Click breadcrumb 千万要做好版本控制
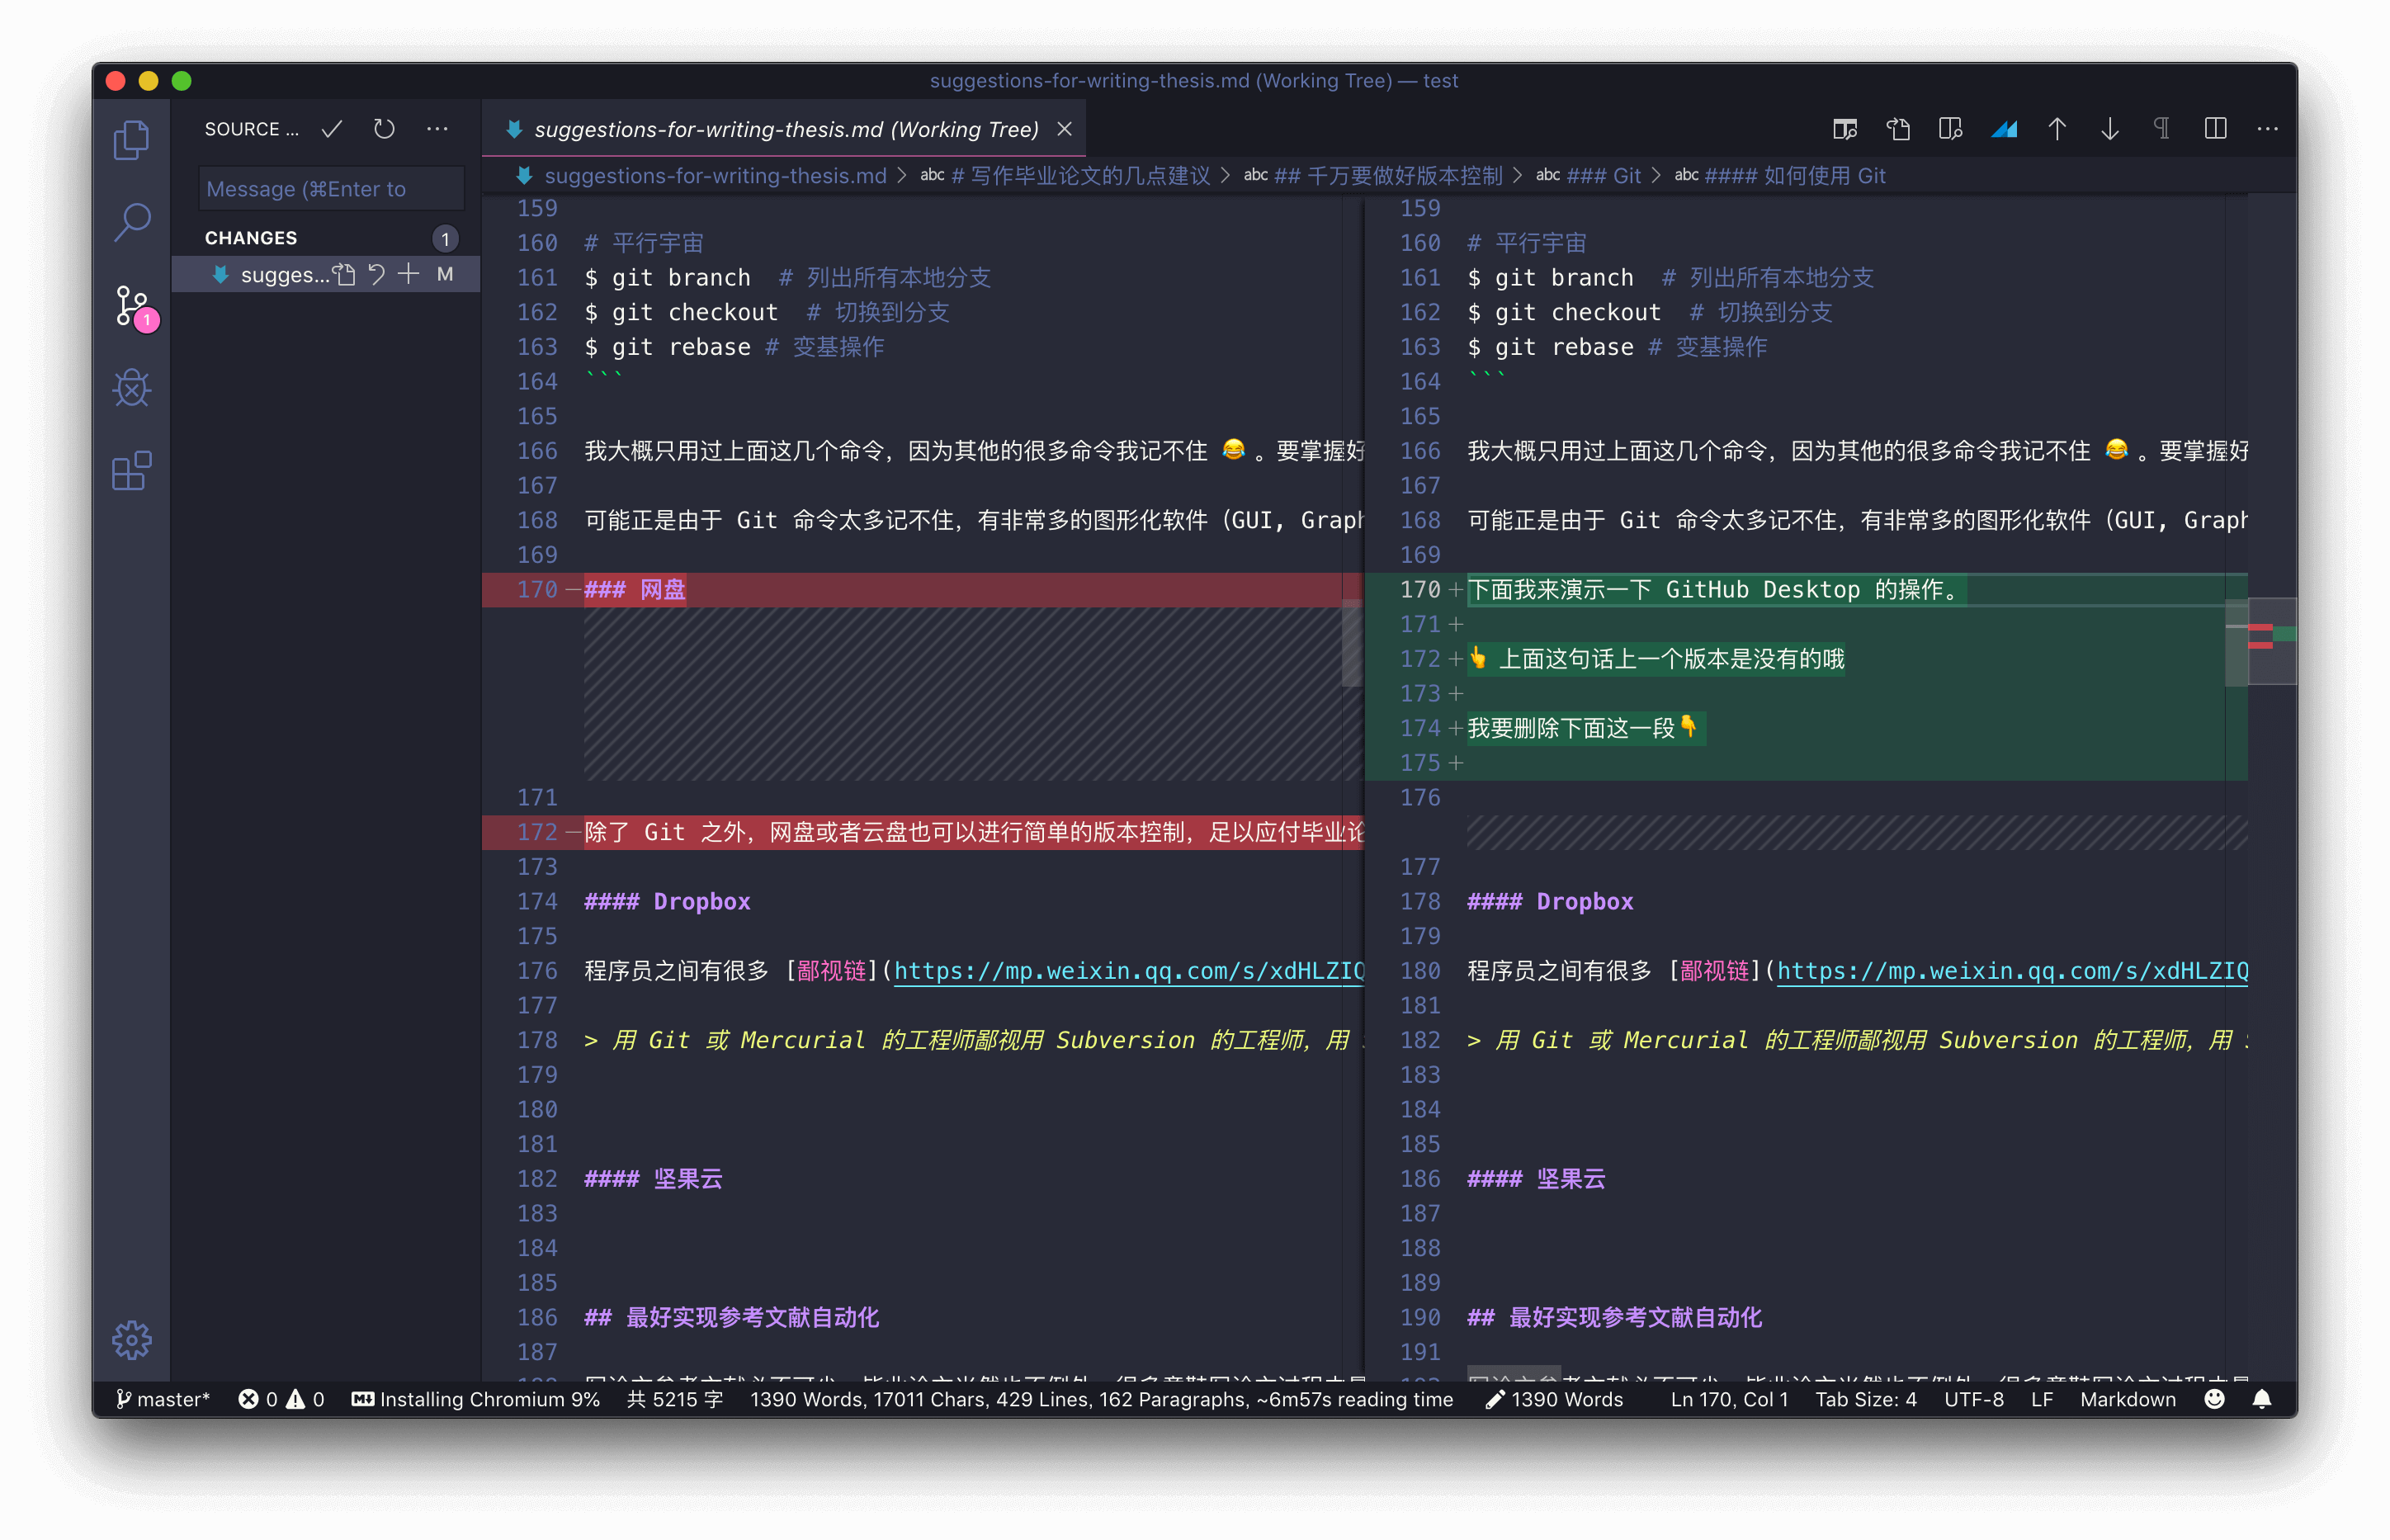Screen dimensions: 2390x1540 click(x=1387, y=176)
